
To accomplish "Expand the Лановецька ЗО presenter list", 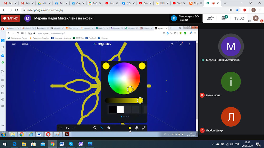I will [x=186, y=18].
